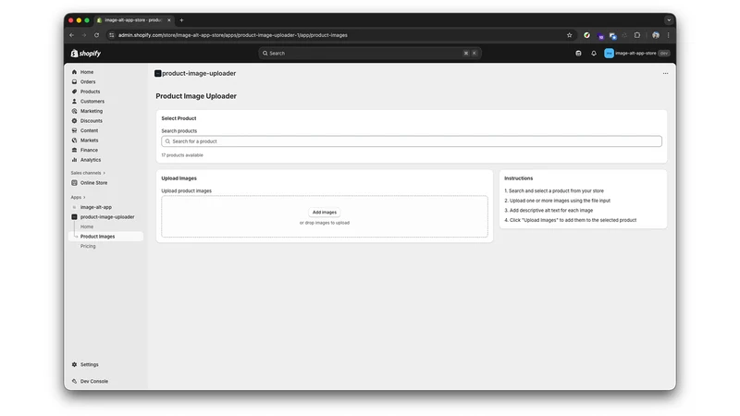Open Products in the sidebar
740x416 pixels.
(90, 92)
